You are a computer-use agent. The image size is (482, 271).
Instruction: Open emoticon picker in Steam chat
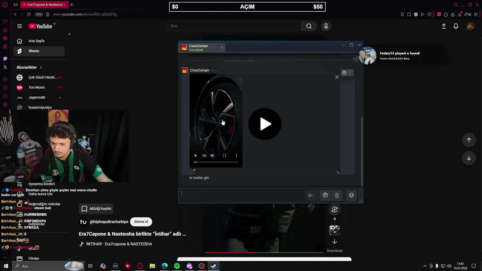click(325, 195)
